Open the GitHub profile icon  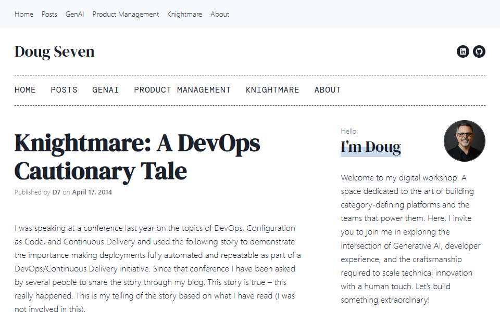point(479,51)
